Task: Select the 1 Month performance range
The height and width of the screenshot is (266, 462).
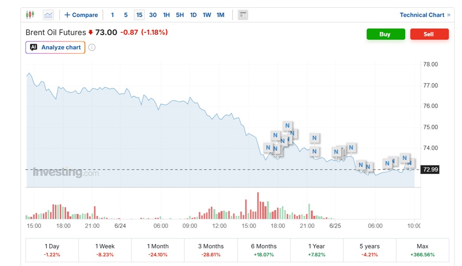Action: pyautogui.click(x=158, y=250)
